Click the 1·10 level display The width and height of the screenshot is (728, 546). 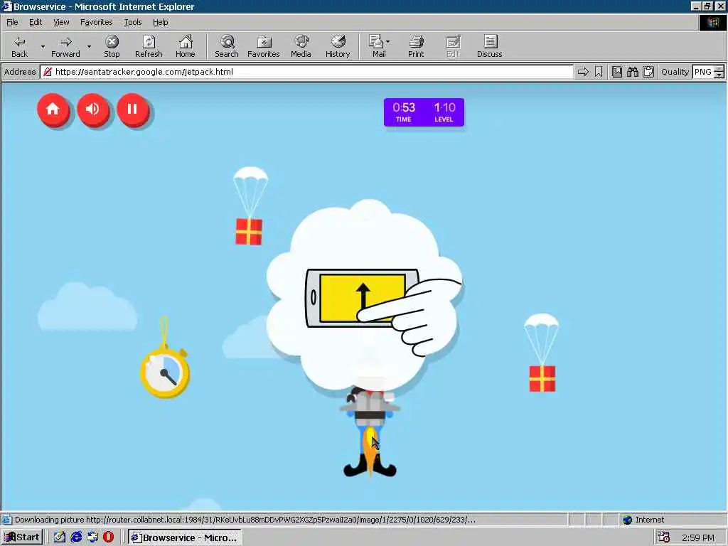pos(444,112)
